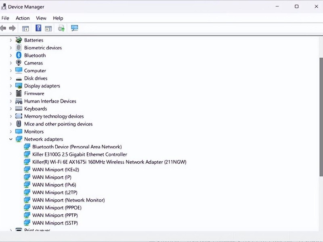The image size is (323, 242).
Task: Click the vertical scrollbar thumb
Action: [321, 117]
